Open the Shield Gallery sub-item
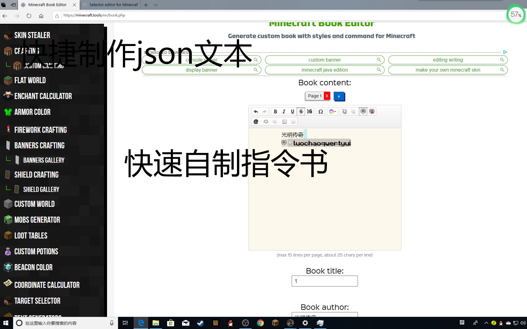Image resolution: width=527 pixels, height=329 pixels. tap(41, 189)
